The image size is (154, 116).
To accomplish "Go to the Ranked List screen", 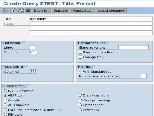I will click(x=83, y=11).
